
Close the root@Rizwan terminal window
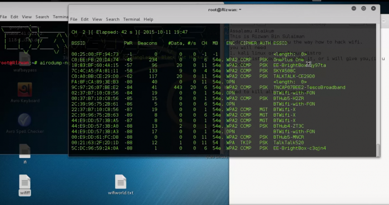[373, 8]
